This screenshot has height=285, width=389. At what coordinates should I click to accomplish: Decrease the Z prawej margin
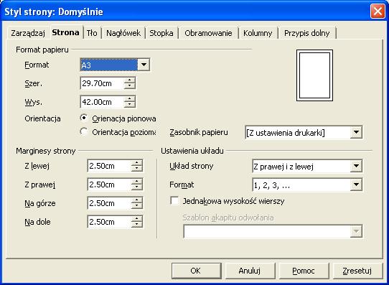(136, 187)
